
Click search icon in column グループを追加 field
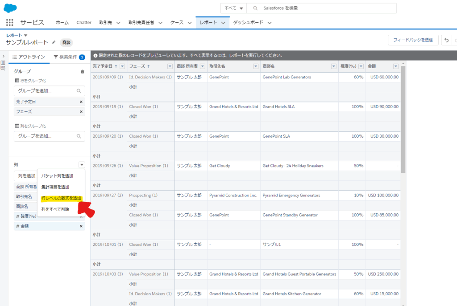(x=79, y=136)
